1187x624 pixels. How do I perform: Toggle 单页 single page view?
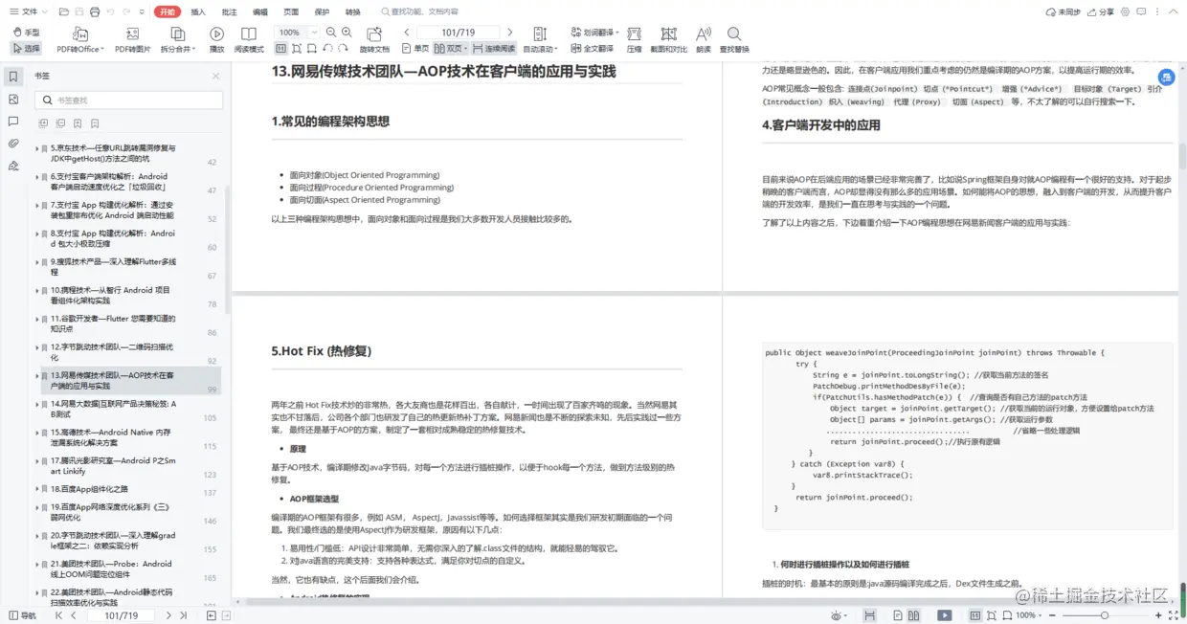click(x=414, y=48)
